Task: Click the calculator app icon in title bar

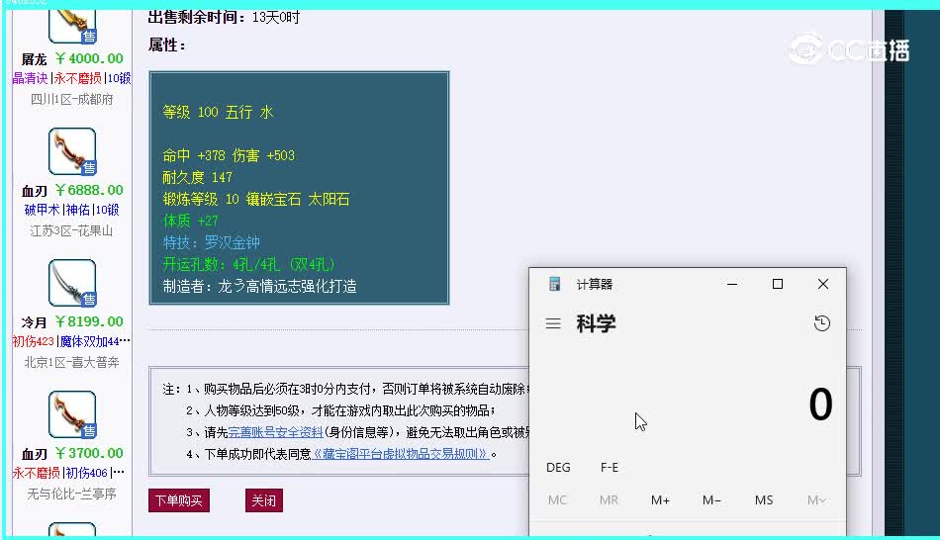Action: (554, 284)
